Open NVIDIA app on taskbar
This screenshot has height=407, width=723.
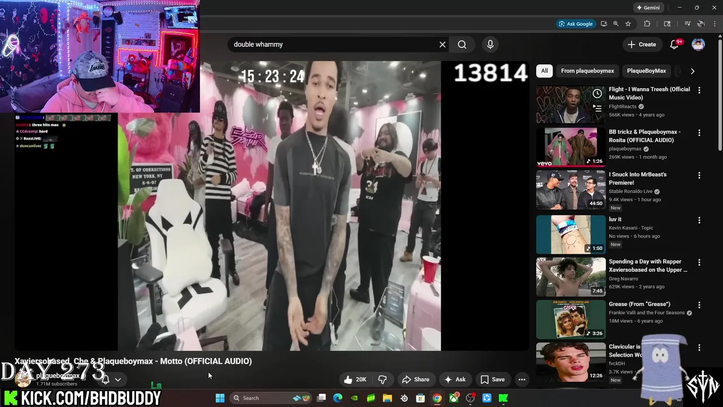pyautogui.click(x=354, y=398)
